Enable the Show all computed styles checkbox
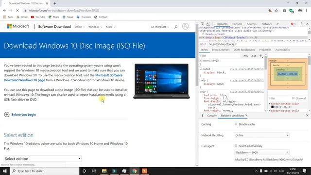 click(x=293, y=98)
